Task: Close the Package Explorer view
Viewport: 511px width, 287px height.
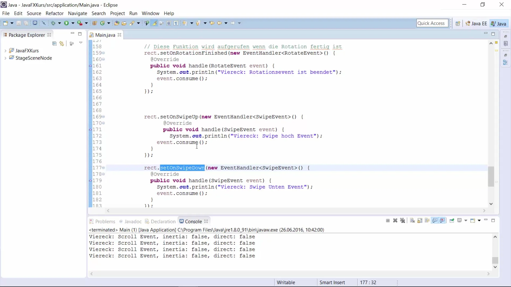Action: (49, 35)
